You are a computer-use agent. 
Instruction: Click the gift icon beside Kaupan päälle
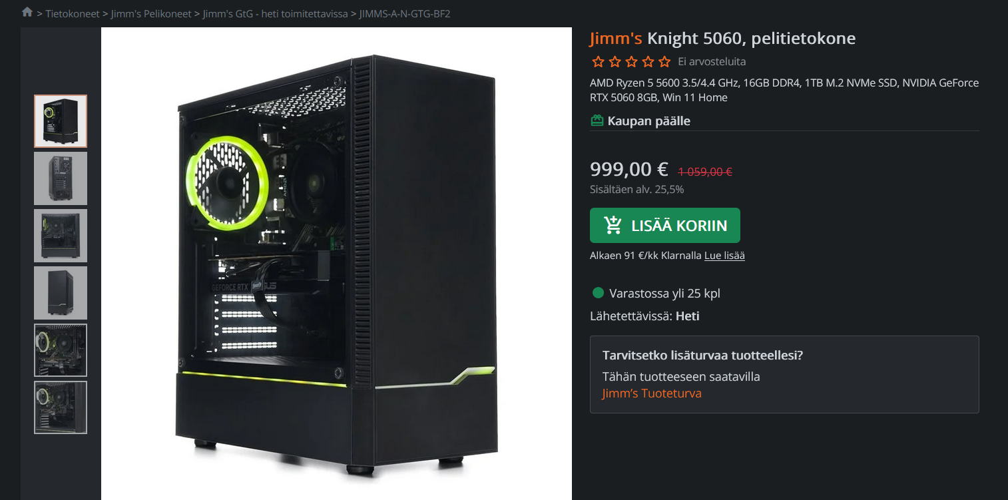[597, 121]
